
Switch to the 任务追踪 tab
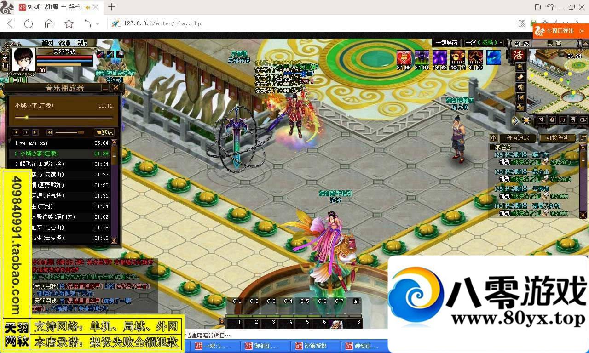tap(518, 138)
